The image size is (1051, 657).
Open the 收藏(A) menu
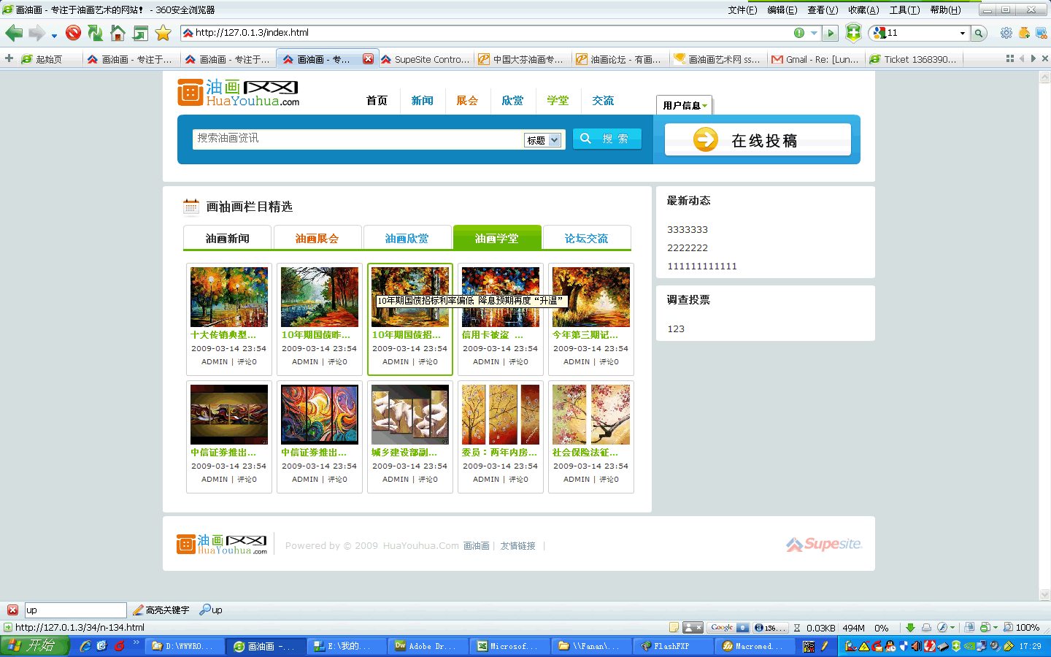[x=863, y=10]
